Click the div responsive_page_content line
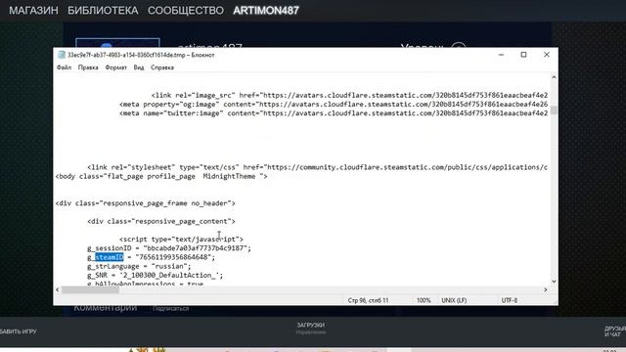The image size is (626, 352). click(161, 222)
